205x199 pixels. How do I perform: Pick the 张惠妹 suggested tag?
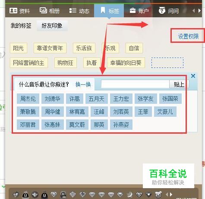coord(53,125)
